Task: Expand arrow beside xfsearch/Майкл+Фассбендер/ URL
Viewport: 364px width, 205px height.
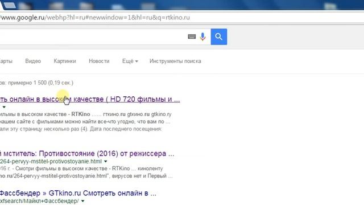Action: pyautogui.click(x=82, y=201)
